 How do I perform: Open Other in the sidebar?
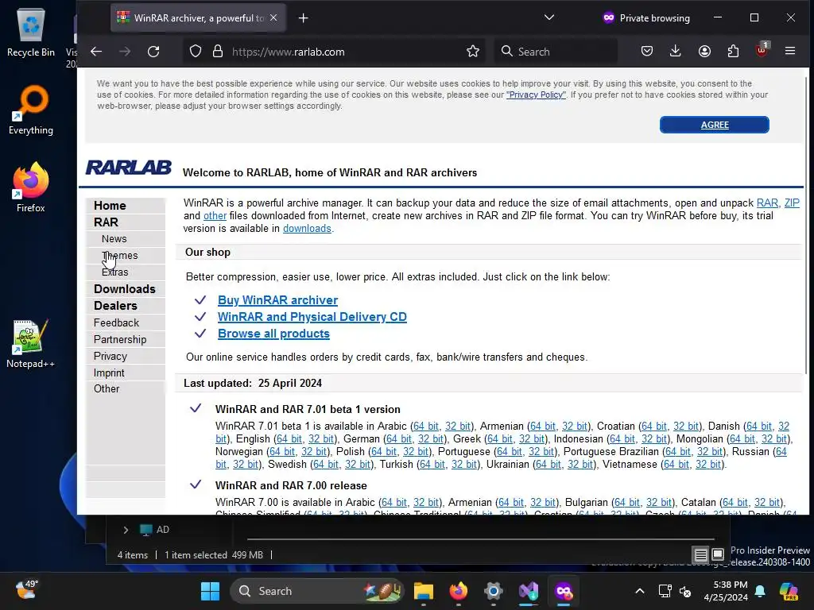click(107, 388)
